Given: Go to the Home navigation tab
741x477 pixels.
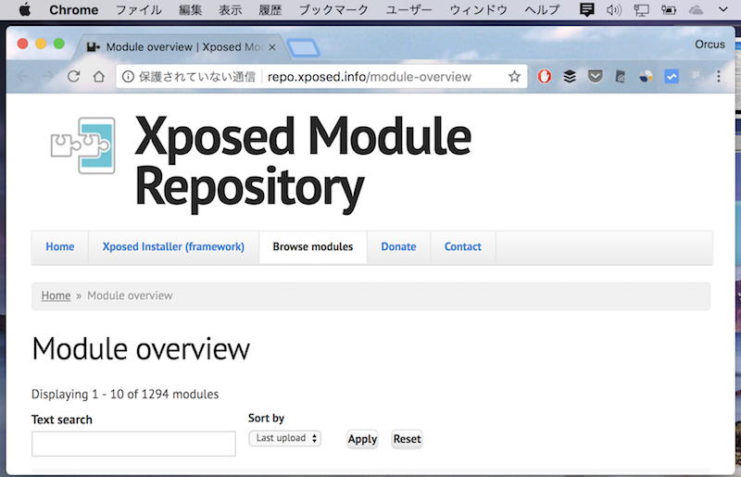Looking at the screenshot, I should pyautogui.click(x=60, y=246).
